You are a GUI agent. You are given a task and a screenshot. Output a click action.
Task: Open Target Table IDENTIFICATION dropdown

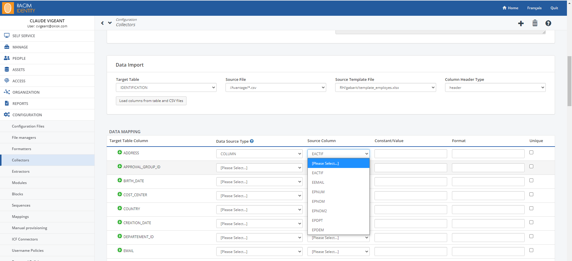coord(166,87)
